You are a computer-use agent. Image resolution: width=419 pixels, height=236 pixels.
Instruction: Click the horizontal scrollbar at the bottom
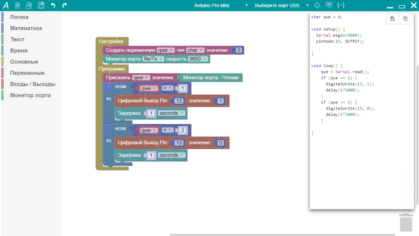point(282,234)
